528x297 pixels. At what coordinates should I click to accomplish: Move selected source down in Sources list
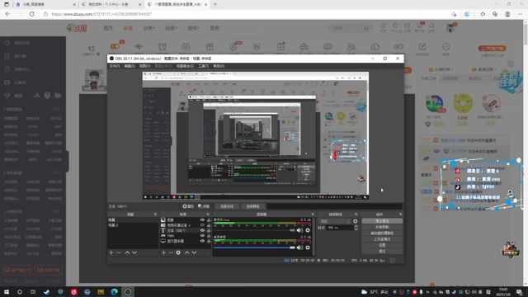[195, 252]
